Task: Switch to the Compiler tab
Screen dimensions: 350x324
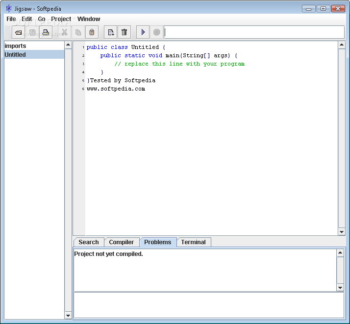Action: point(122,242)
